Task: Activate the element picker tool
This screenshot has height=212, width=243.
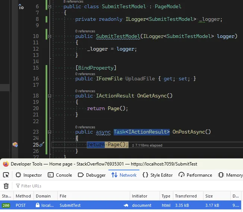Action: click(x=6, y=175)
